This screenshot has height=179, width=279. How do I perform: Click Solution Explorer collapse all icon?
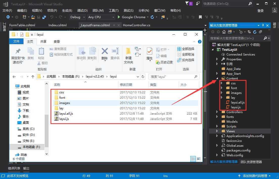(x=260, y=32)
